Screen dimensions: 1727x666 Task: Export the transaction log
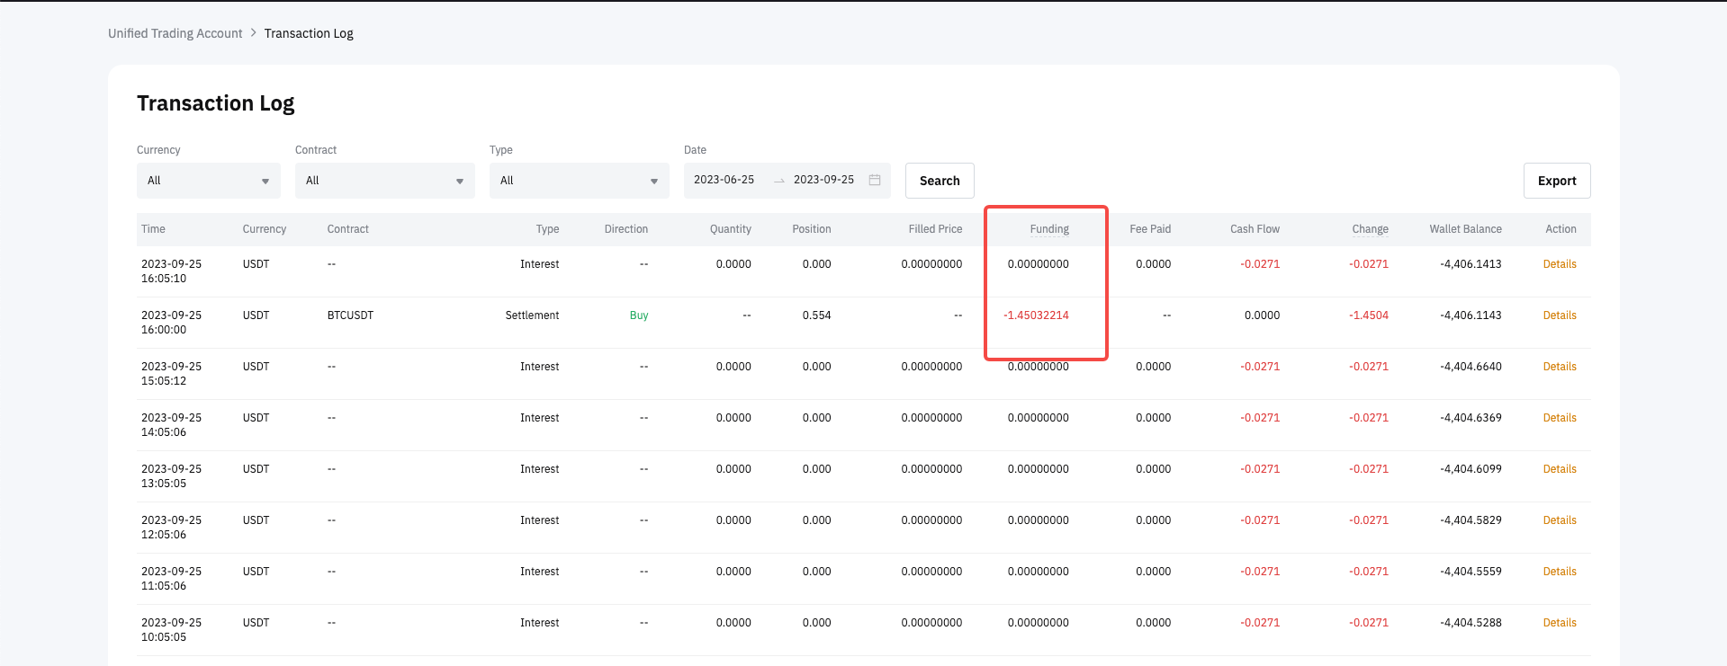1556,181
